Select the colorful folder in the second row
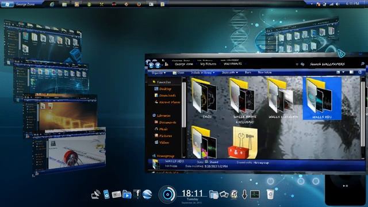 [x=204, y=142]
